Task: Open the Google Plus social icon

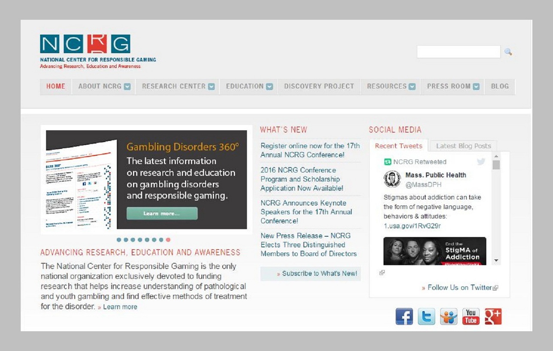Action: (493, 316)
